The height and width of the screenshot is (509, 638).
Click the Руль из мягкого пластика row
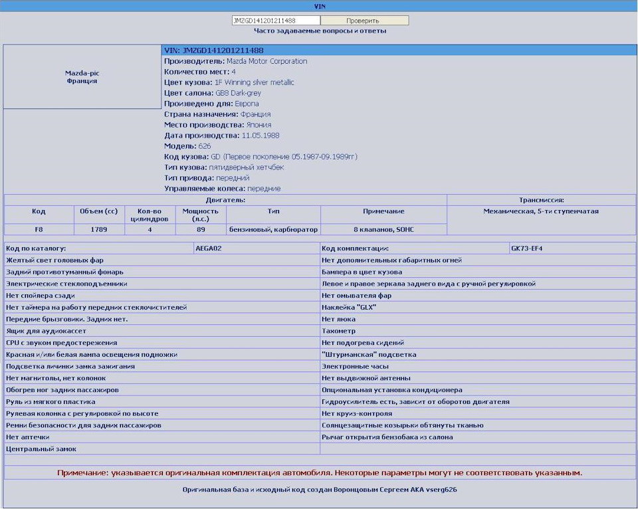pos(162,401)
